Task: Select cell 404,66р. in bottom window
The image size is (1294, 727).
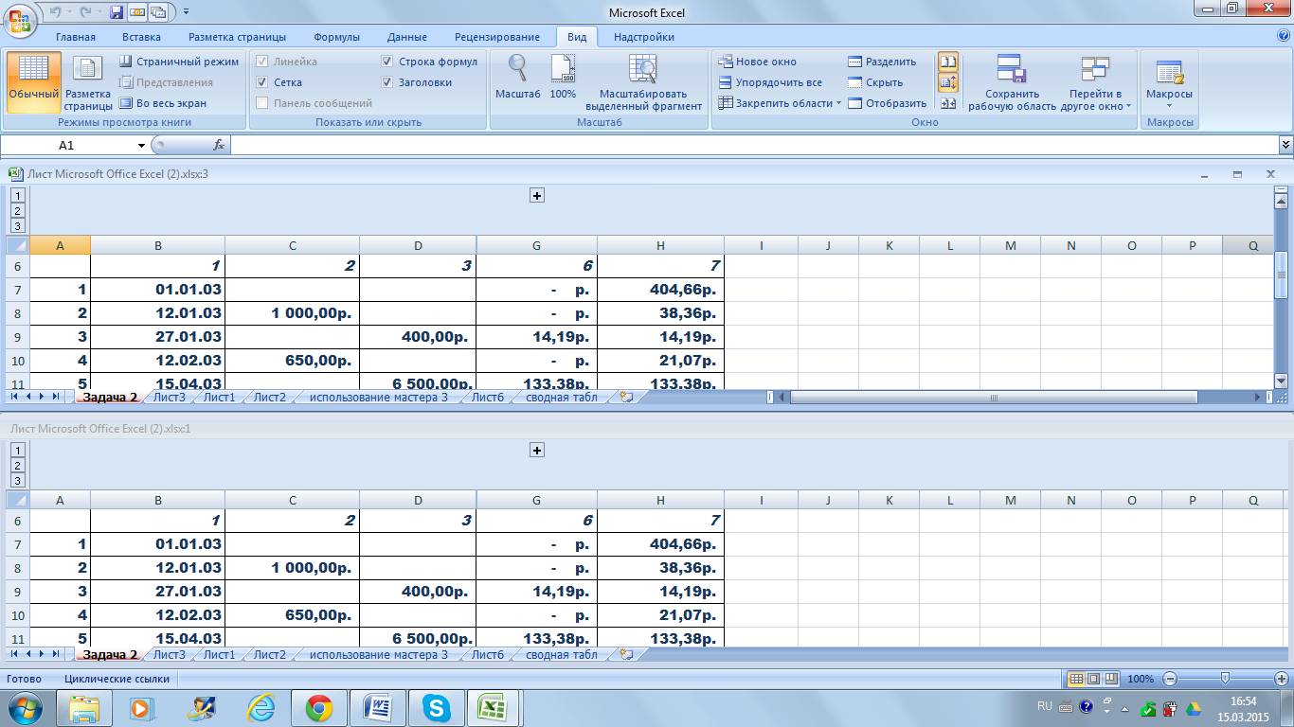Action: pyautogui.click(x=661, y=544)
